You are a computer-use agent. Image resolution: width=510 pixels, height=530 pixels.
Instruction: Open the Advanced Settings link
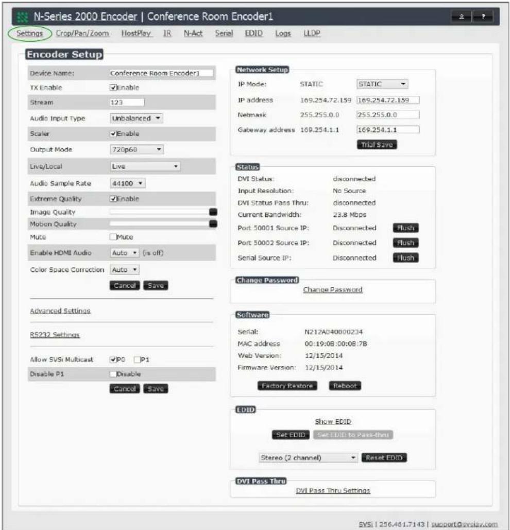(60, 311)
